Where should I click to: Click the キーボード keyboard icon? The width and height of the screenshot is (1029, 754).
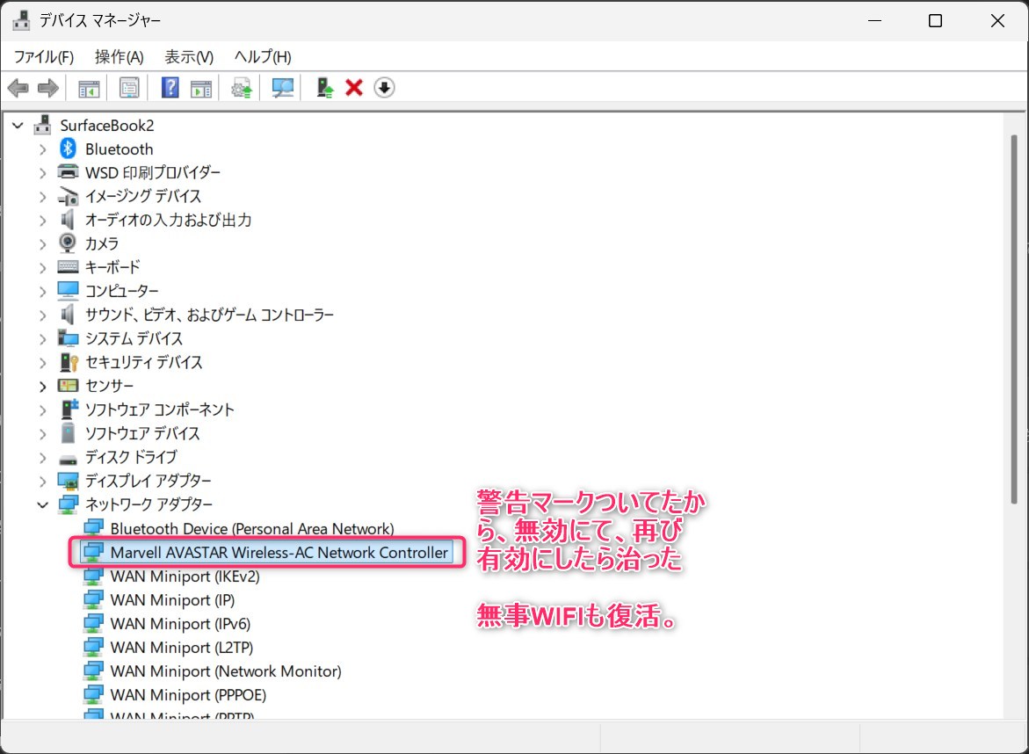pyautogui.click(x=69, y=267)
